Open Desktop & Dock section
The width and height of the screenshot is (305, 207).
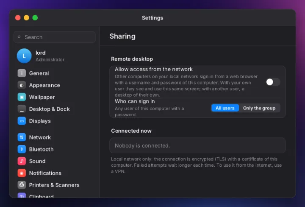[x=50, y=109]
